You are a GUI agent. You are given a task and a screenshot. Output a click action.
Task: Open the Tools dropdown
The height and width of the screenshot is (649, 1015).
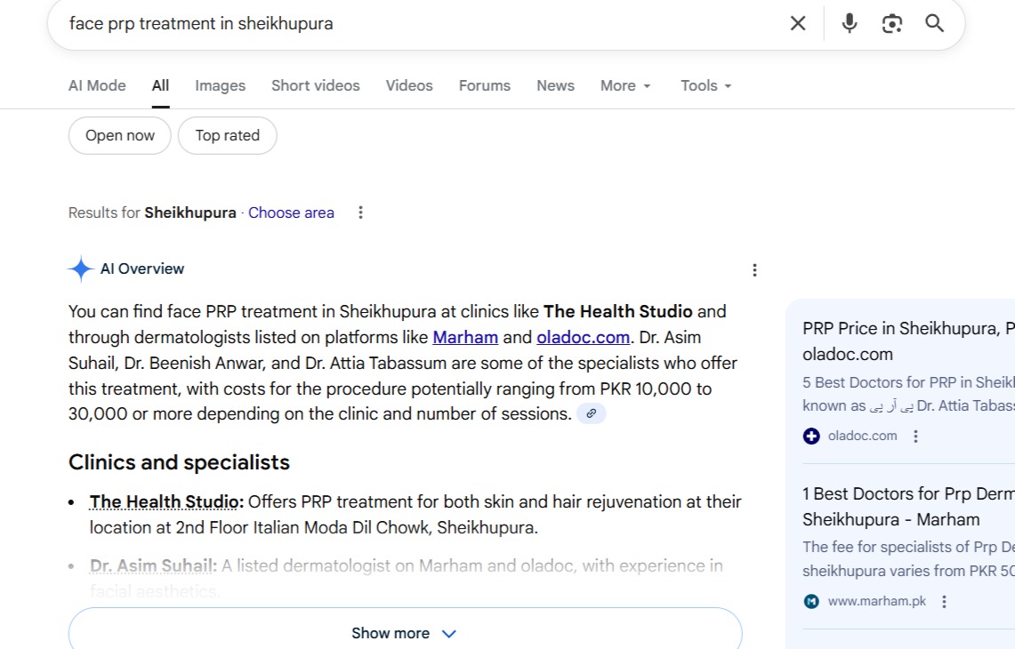(705, 86)
